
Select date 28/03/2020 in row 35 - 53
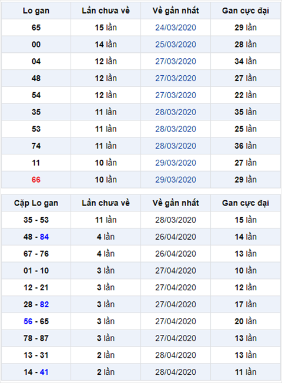[x=176, y=220]
